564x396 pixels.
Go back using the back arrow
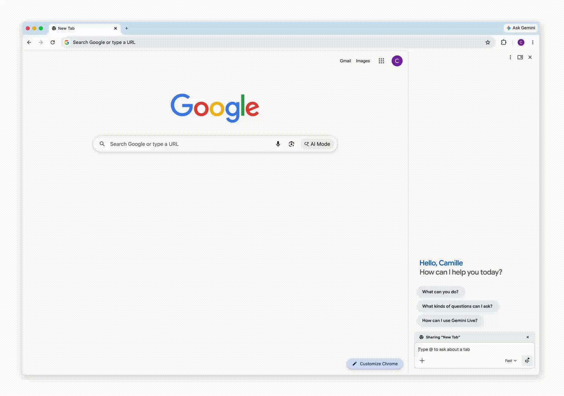pyautogui.click(x=29, y=42)
